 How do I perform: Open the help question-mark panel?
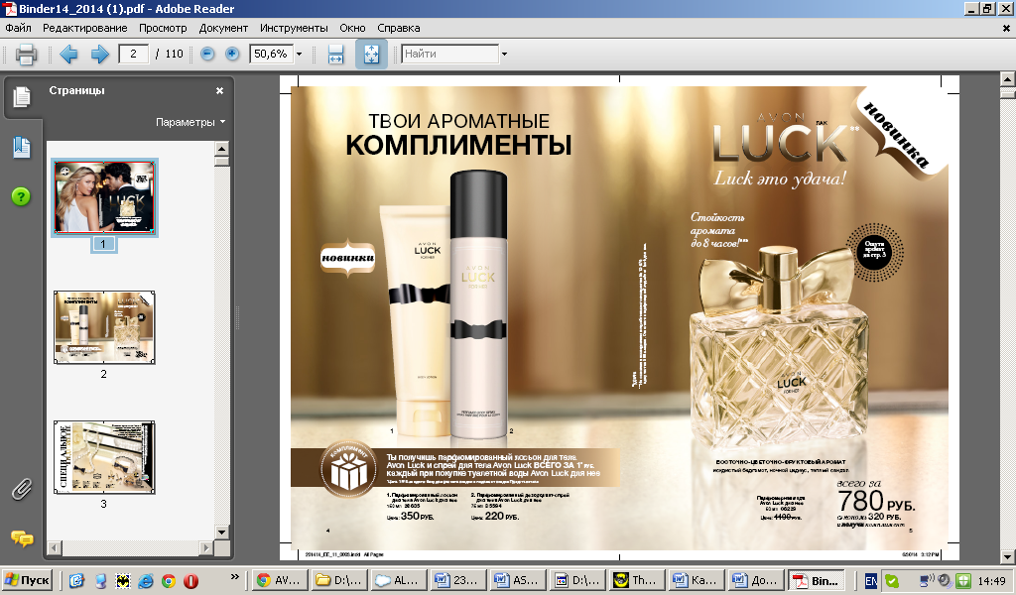coord(21,196)
